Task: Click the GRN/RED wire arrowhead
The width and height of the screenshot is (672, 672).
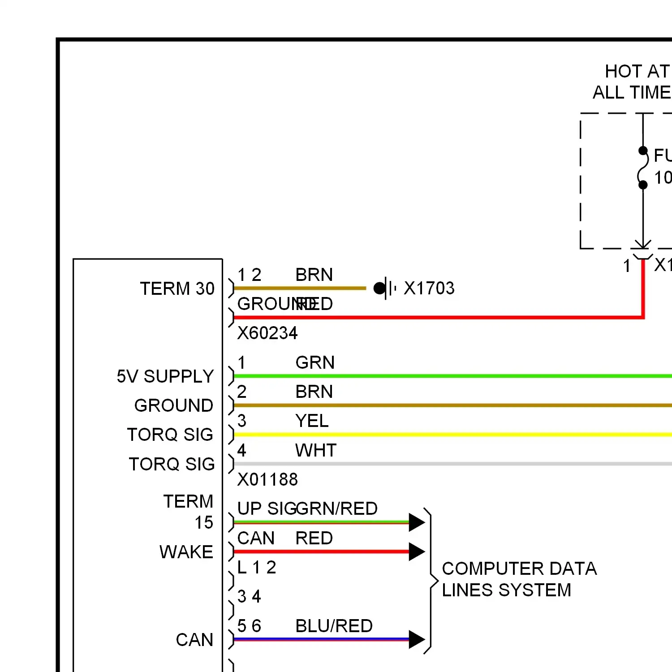Action: [417, 522]
